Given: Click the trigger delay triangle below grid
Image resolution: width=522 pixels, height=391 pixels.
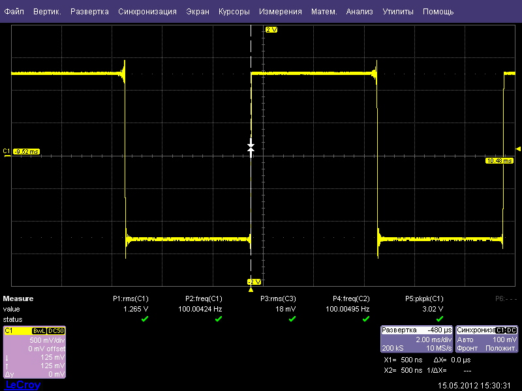Looking at the screenshot, I should [x=251, y=289].
